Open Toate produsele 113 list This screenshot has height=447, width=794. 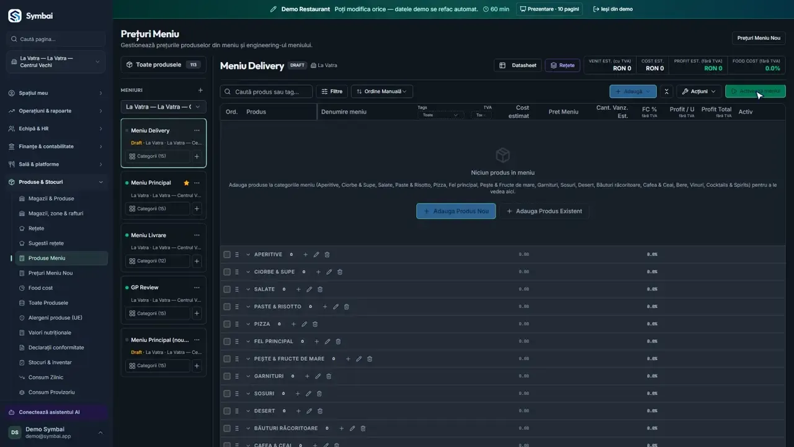click(x=163, y=65)
